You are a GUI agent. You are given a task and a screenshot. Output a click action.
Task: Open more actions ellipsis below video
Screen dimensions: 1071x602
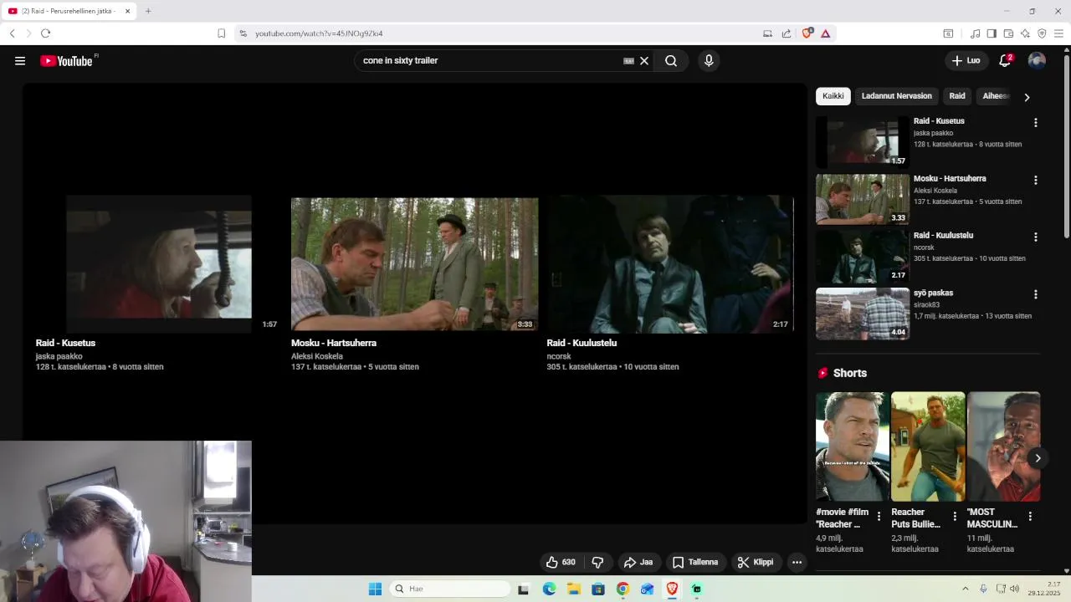(797, 562)
